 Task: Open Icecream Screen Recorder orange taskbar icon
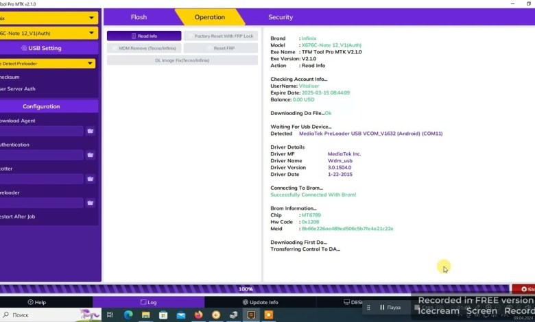[x=269, y=315]
